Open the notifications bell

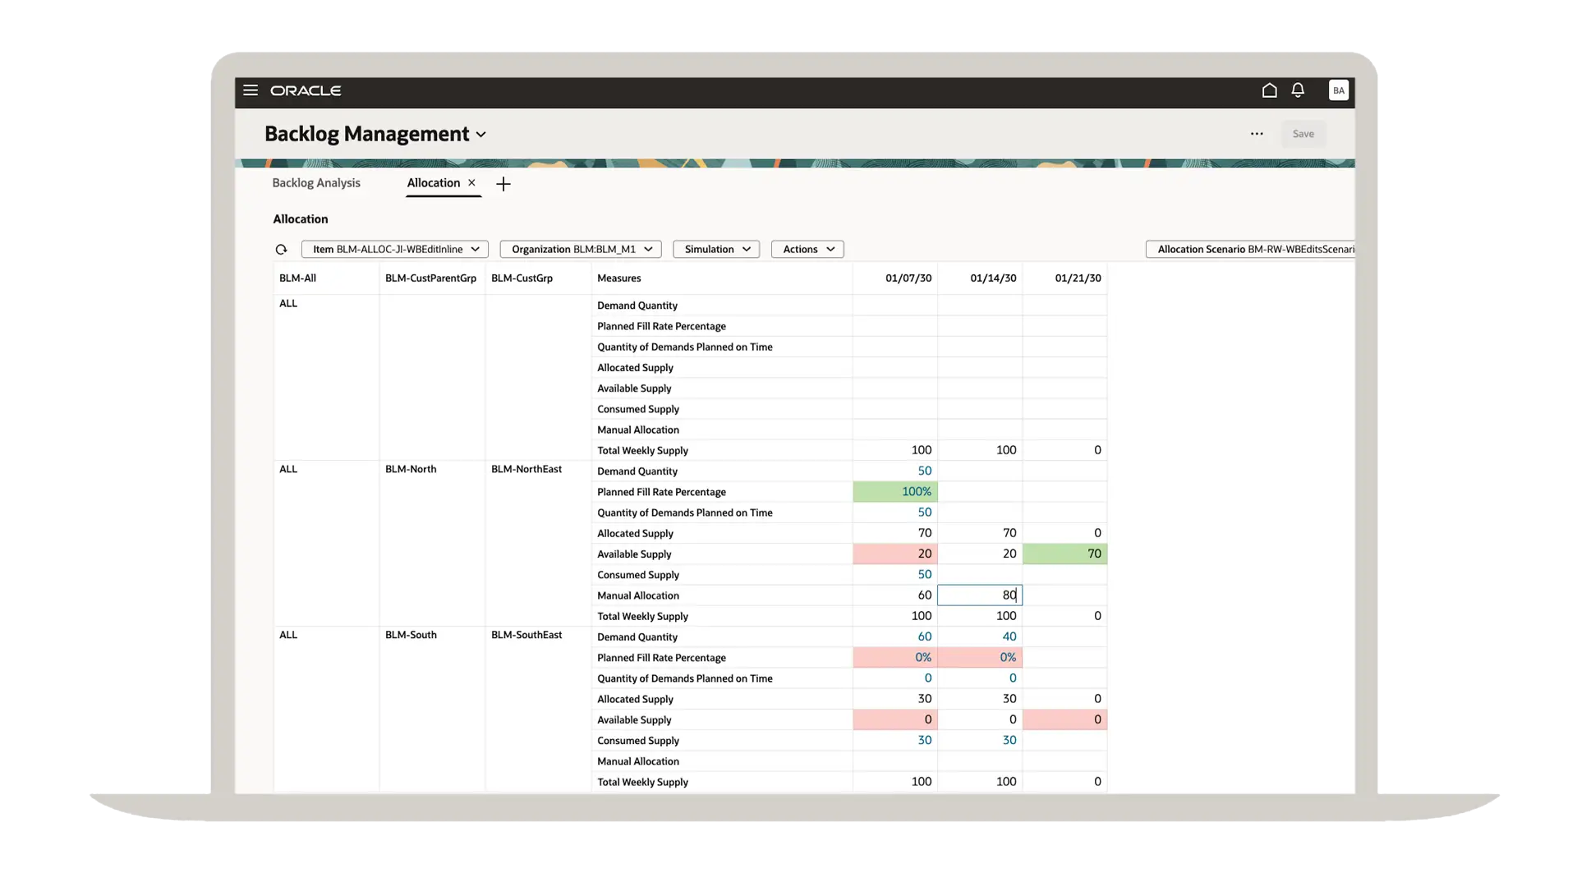click(1298, 90)
